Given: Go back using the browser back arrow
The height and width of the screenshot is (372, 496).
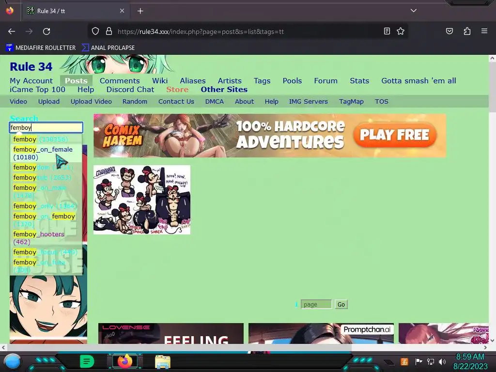Looking at the screenshot, I should pos(12,31).
